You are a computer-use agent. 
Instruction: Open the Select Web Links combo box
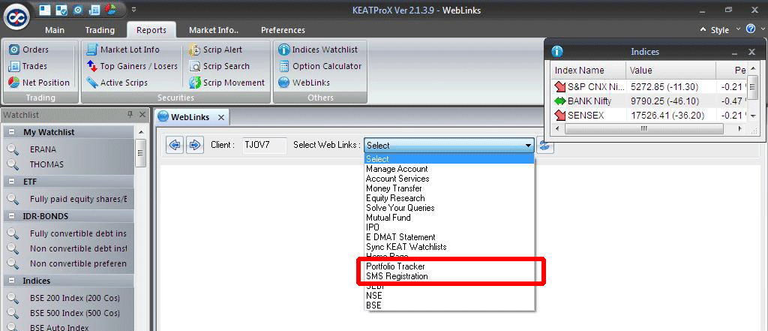coord(449,145)
